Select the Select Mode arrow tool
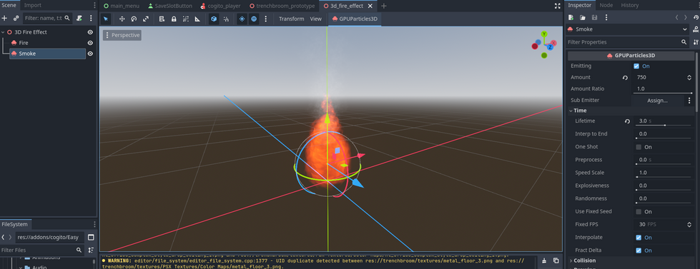 [106, 19]
